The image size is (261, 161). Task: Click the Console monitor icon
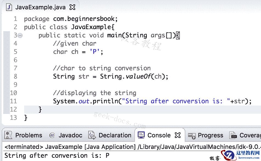pyautogui.click(x=141, y=135)
